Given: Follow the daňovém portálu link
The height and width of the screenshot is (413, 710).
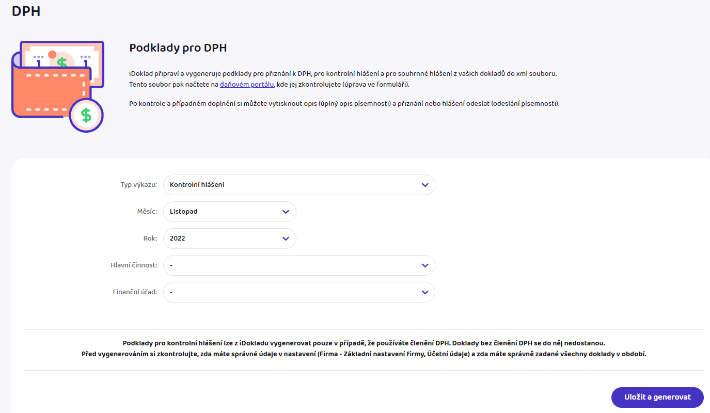Looking at the screenshot, I should coord(247,84).
